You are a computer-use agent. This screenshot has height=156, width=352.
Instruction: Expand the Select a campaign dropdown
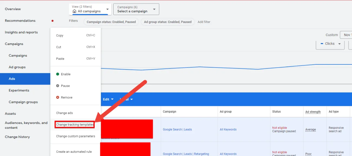136,9
